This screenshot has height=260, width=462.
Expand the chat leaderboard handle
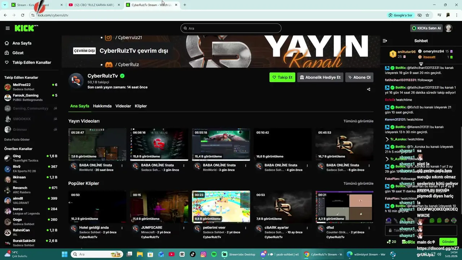pos(421,64)
